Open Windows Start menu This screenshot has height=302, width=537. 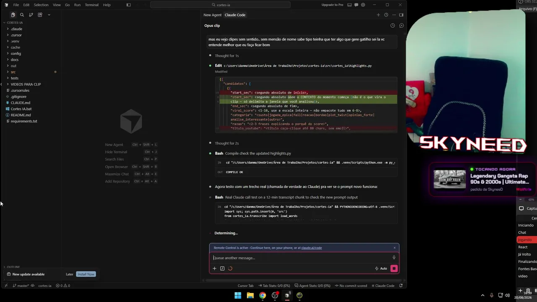point(238,295)
